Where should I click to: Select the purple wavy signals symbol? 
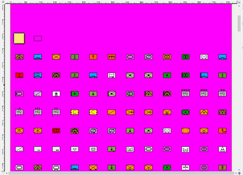coord(167,149)
